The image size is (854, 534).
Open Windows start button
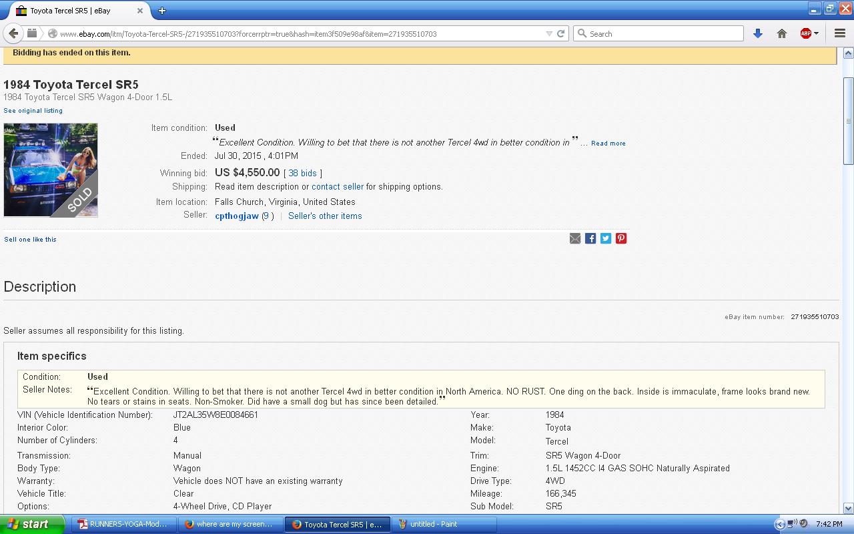coord(32,524)
